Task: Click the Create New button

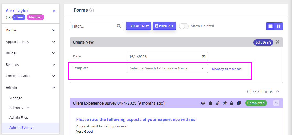Action: [x=138, y=26]
